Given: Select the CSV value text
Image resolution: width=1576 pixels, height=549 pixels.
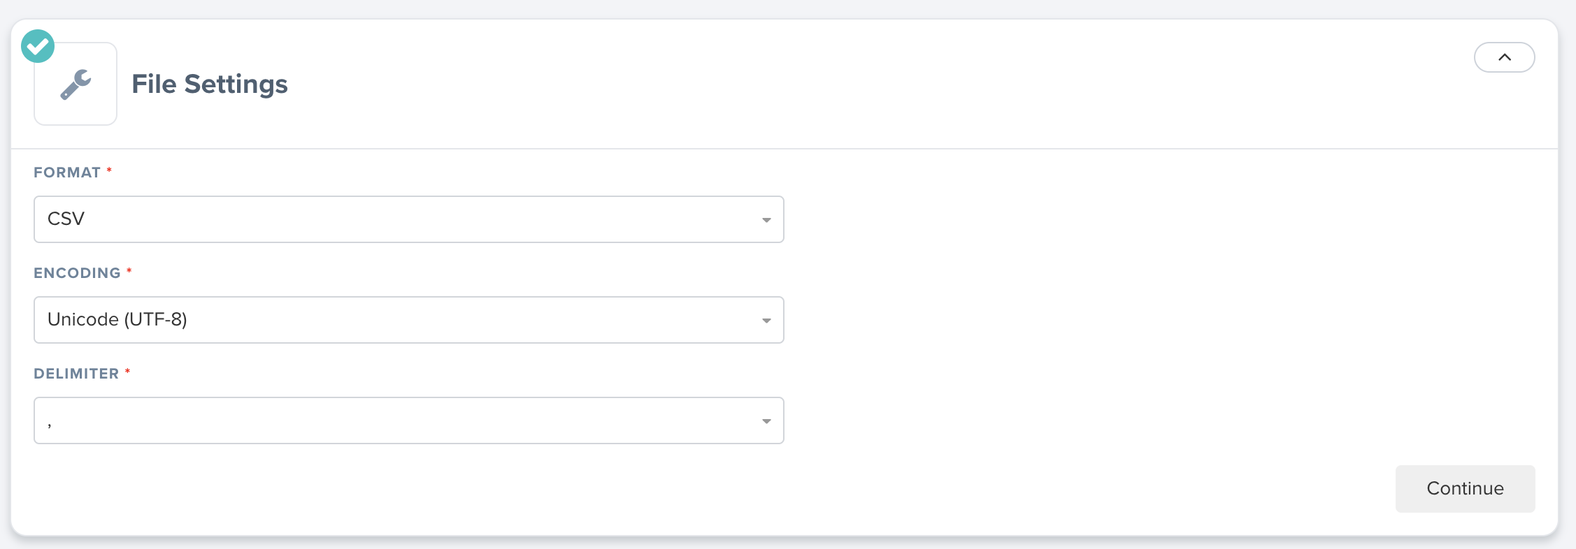Looking at the screenshot, I should [x=66, y=219].
